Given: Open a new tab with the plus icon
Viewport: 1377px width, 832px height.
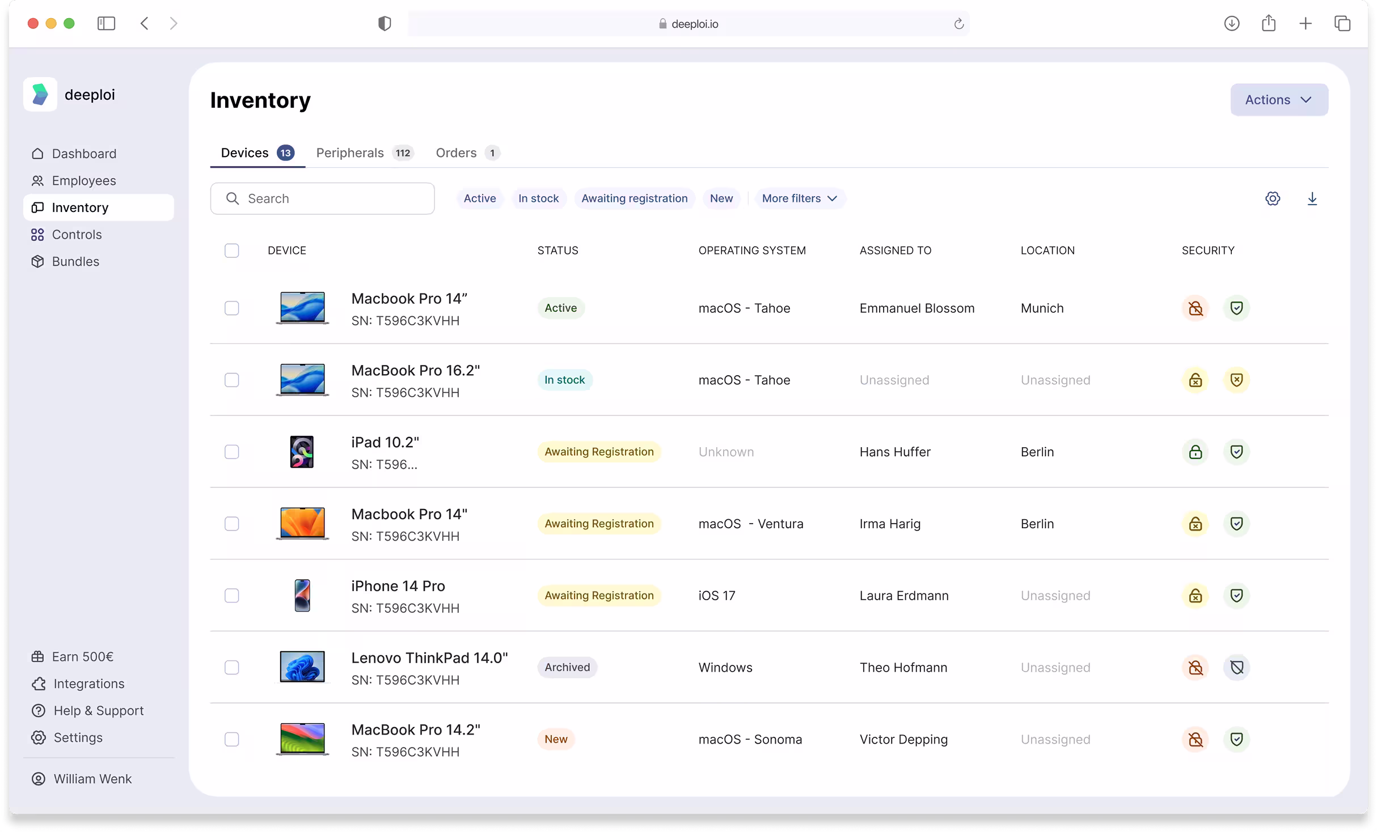Looking at the screenshot, I should pyautogui.click(x=1306, y=23).
